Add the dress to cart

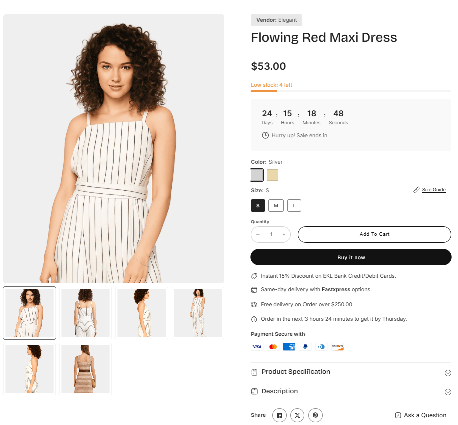click(x=374, y=234)
